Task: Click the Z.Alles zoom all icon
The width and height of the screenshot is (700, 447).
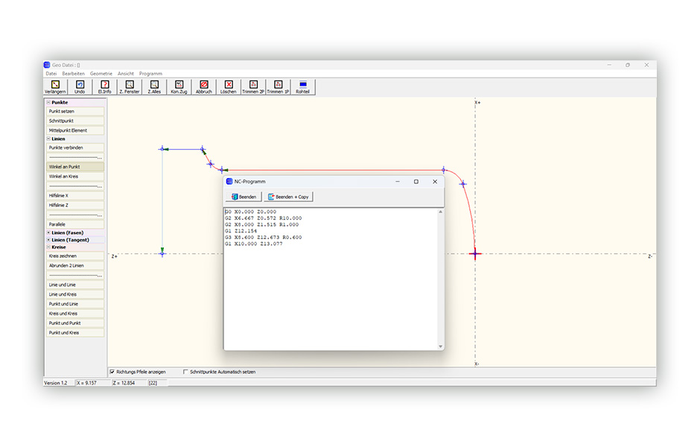Action: (x=154, y=86)
